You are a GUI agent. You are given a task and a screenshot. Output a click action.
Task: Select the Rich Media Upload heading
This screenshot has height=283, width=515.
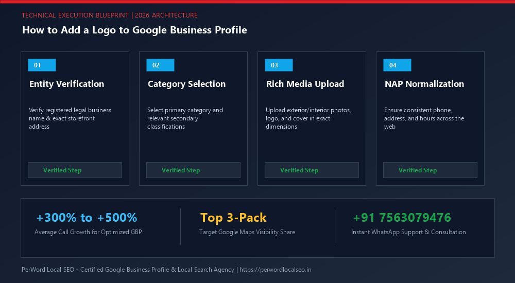click(x=305, y=84)
